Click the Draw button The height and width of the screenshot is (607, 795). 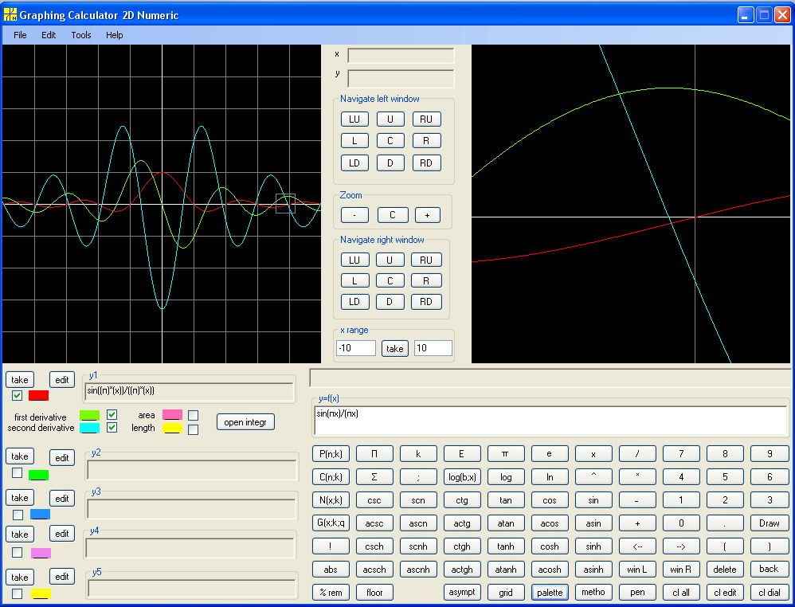(x=770, y=523)
